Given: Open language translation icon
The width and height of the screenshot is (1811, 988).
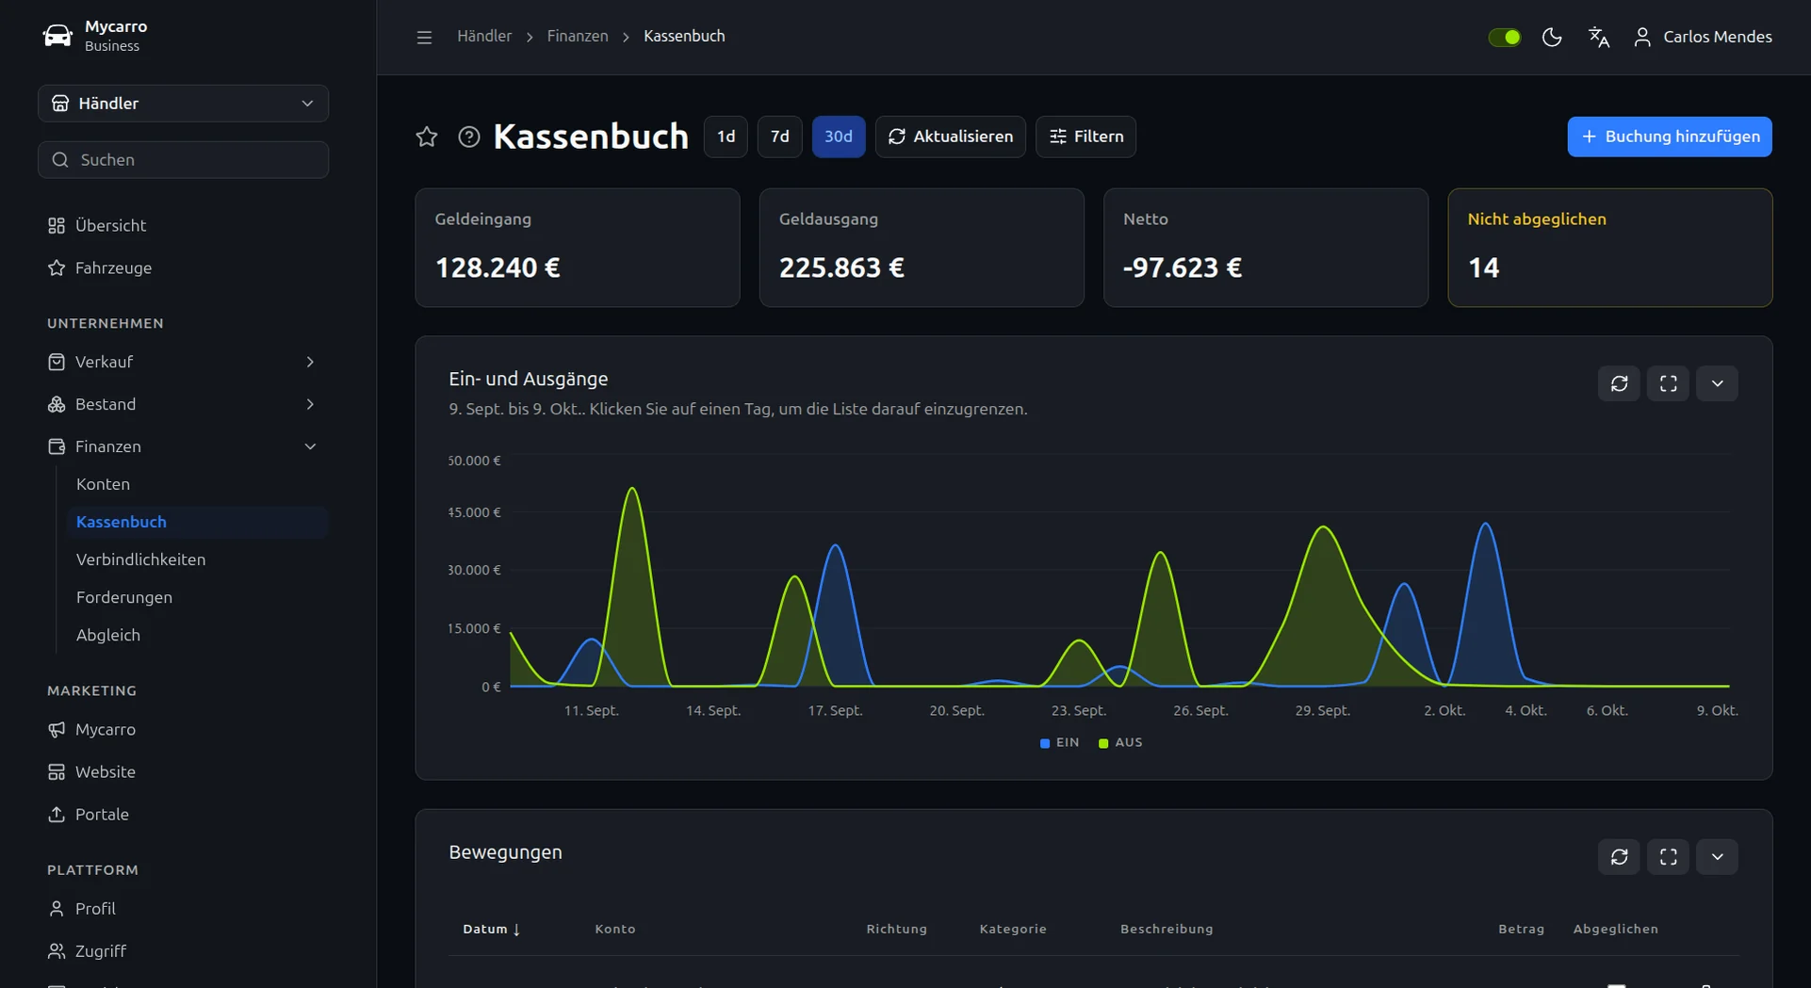Looking at the screenshot, I should 1599,37.
